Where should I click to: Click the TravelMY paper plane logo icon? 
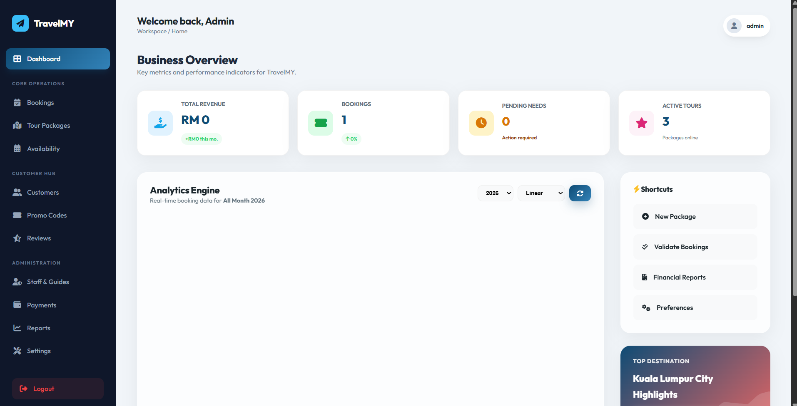pyautogui.click(x=20, y=23)
